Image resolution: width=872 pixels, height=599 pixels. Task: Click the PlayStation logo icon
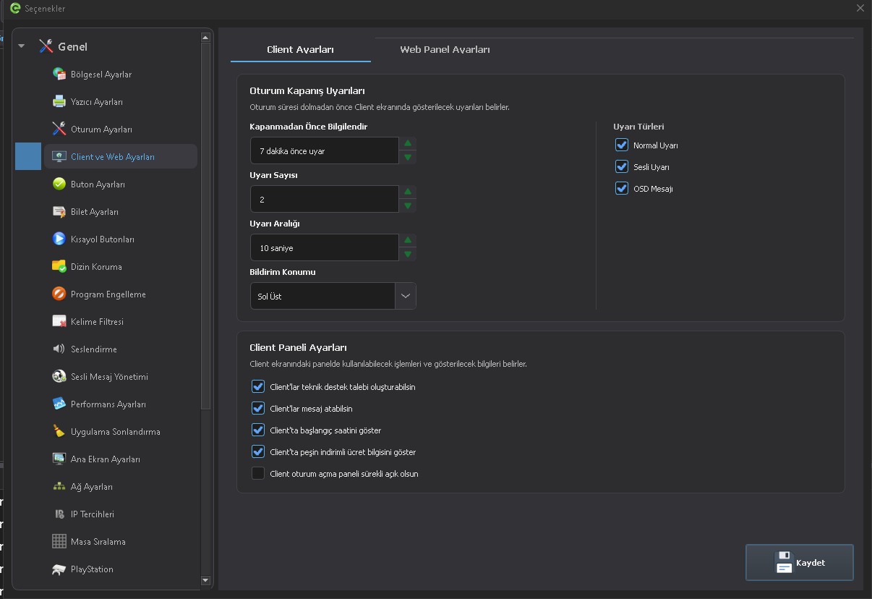(59, 569)
